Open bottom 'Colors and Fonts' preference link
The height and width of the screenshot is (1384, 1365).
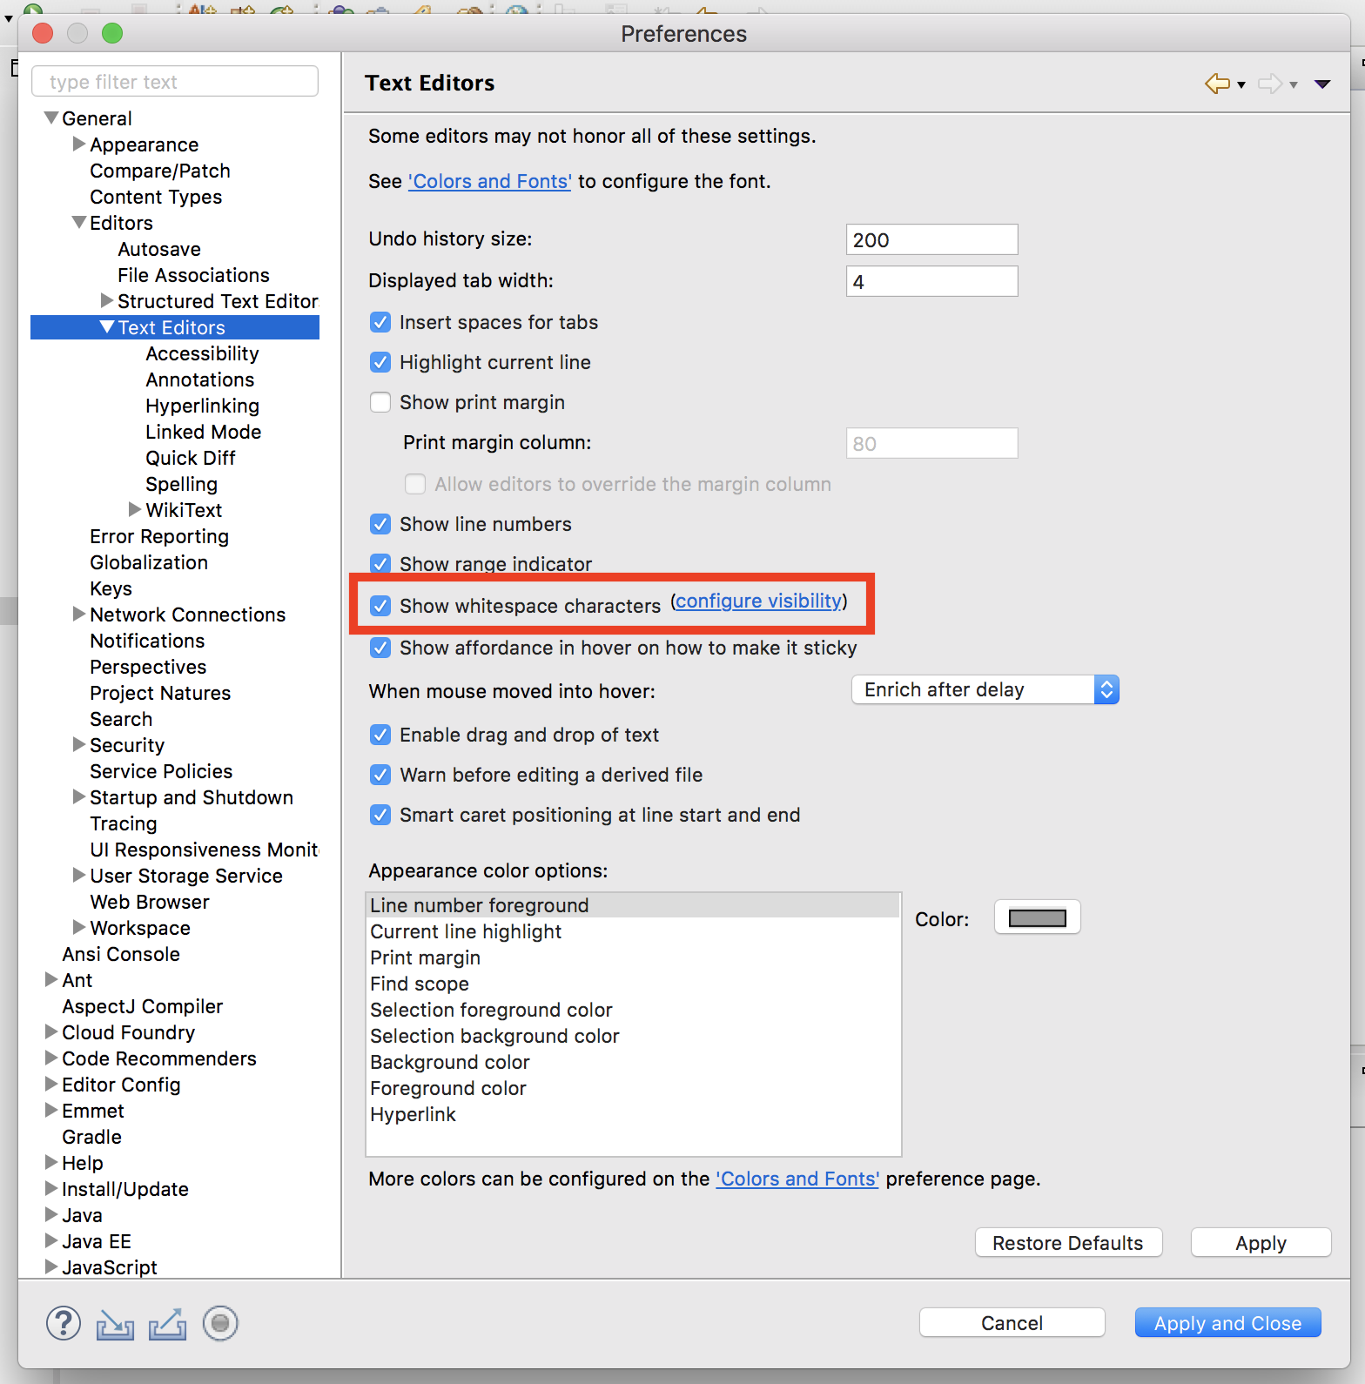click(797, 1179)
